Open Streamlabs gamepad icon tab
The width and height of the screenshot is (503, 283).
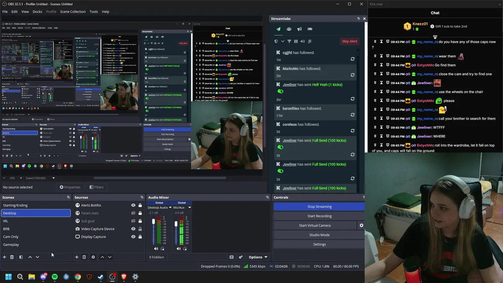coord(310,29)
